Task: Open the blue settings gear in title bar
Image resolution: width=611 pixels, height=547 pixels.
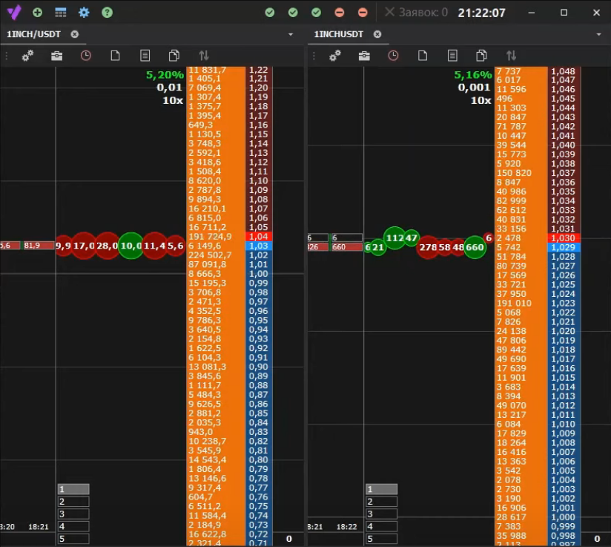Action: click(x=84, y=13)
